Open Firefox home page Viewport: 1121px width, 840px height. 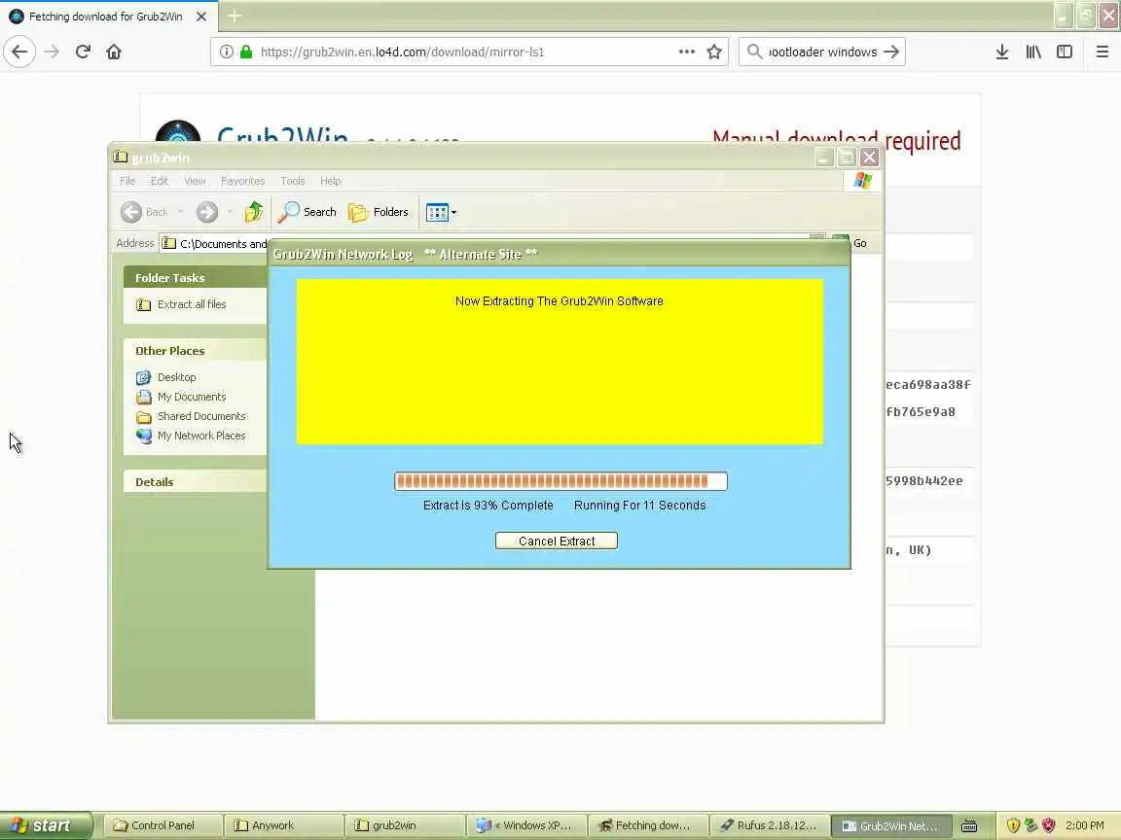114,52
